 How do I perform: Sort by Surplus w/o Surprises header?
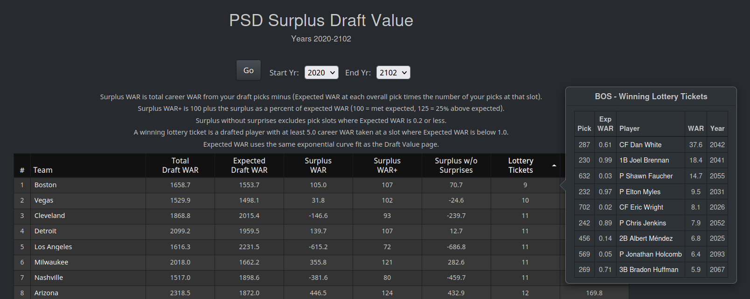pos(456,165)
